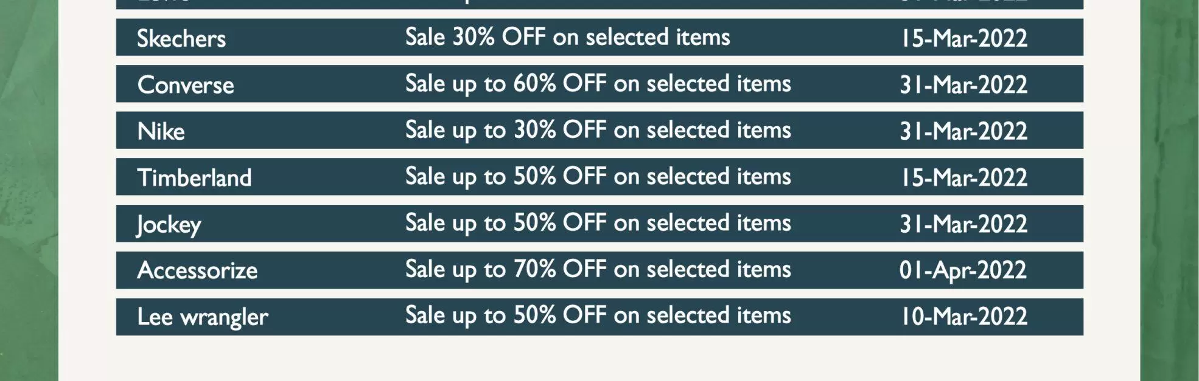The image size is (1199, 381).
Task: Click Jockey up to 50% OFF text
Action: [x=598, y=223]
